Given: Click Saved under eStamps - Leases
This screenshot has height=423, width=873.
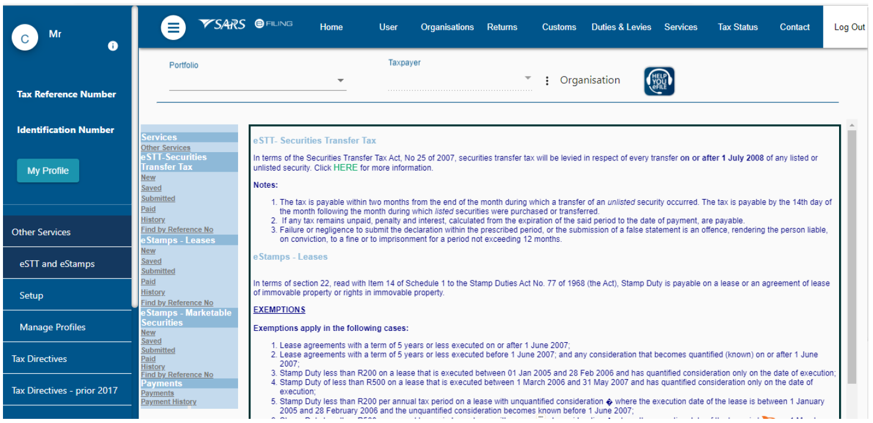Looking at the screenshot, I should pos(151,261).
